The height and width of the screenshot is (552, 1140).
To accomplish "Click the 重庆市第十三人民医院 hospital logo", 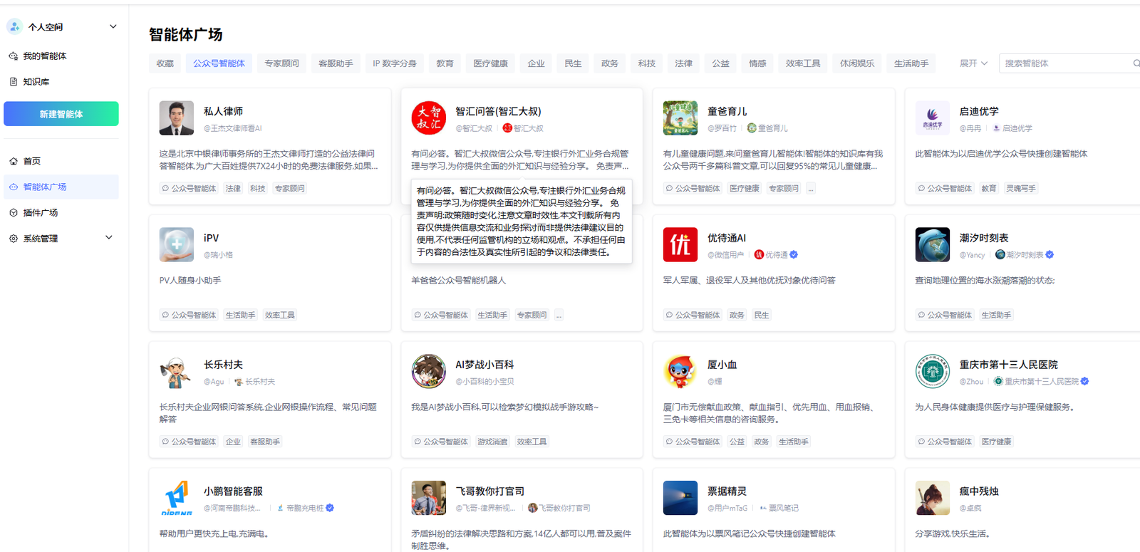I will (932, 371).
